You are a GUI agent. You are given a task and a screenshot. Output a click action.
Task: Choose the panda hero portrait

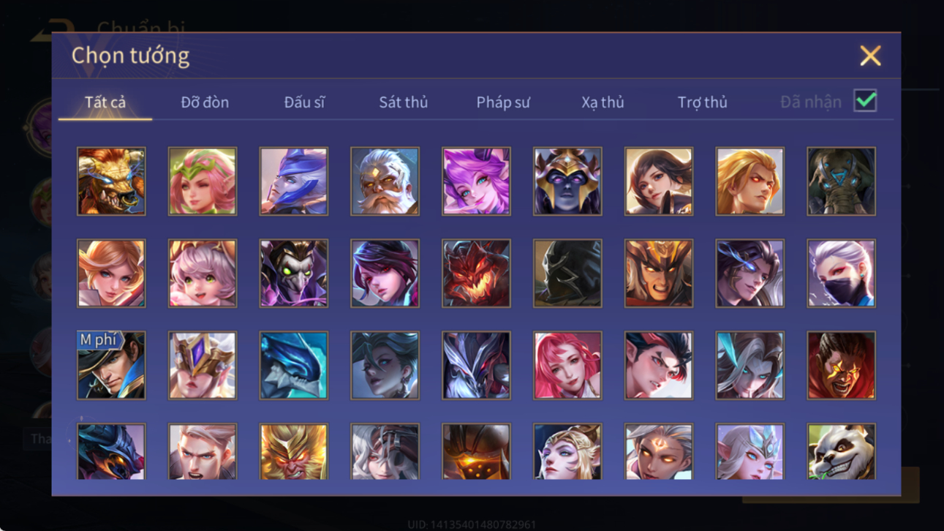(841, 451)
